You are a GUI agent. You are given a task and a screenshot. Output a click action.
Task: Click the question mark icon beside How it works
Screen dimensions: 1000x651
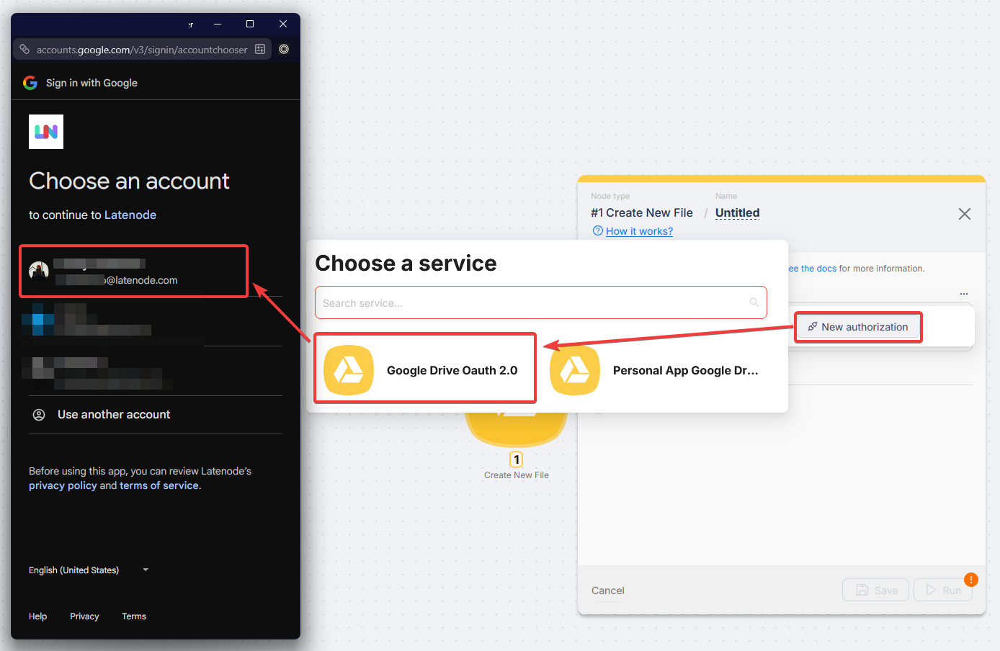coord(598,230)
